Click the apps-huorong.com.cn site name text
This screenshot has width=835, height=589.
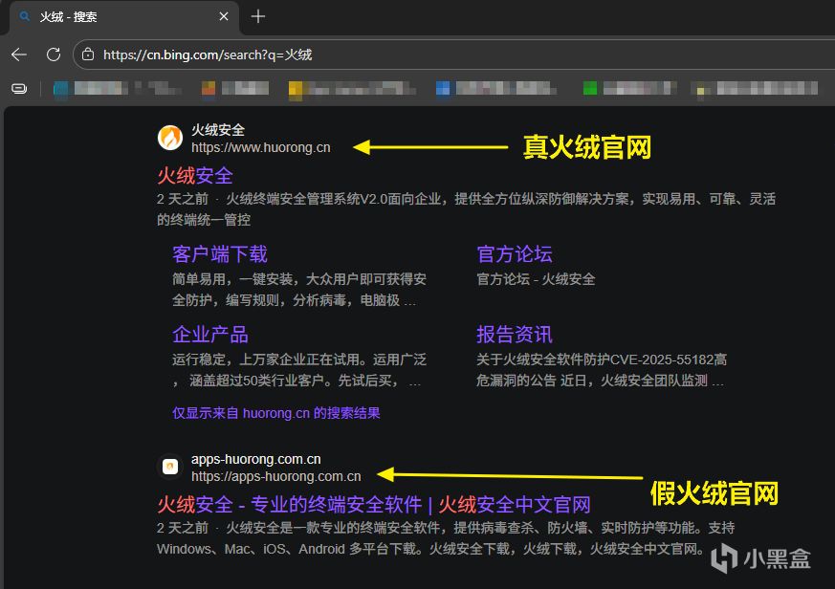click(x=256, y=459)
